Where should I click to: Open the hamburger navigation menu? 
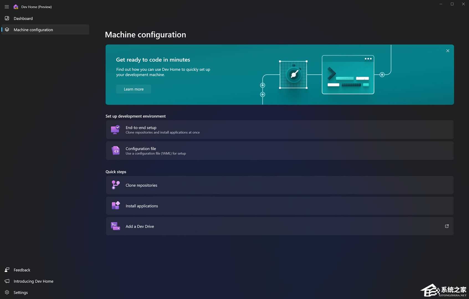[x=7, y=7]
